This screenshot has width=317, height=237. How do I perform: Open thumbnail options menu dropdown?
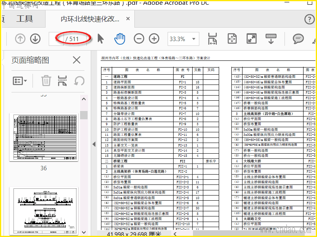pos(20,81)
